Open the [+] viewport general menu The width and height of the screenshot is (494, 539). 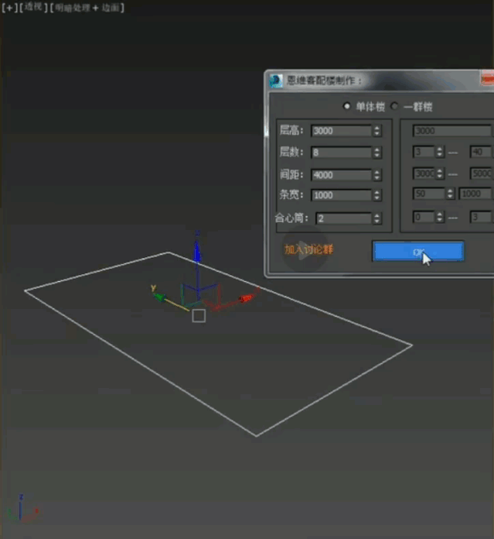point(9,8)
